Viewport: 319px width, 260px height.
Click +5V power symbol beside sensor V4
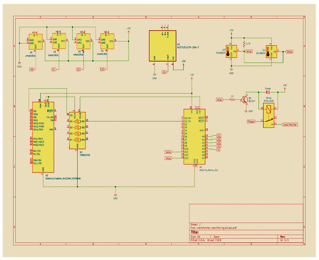pos(129,31)
